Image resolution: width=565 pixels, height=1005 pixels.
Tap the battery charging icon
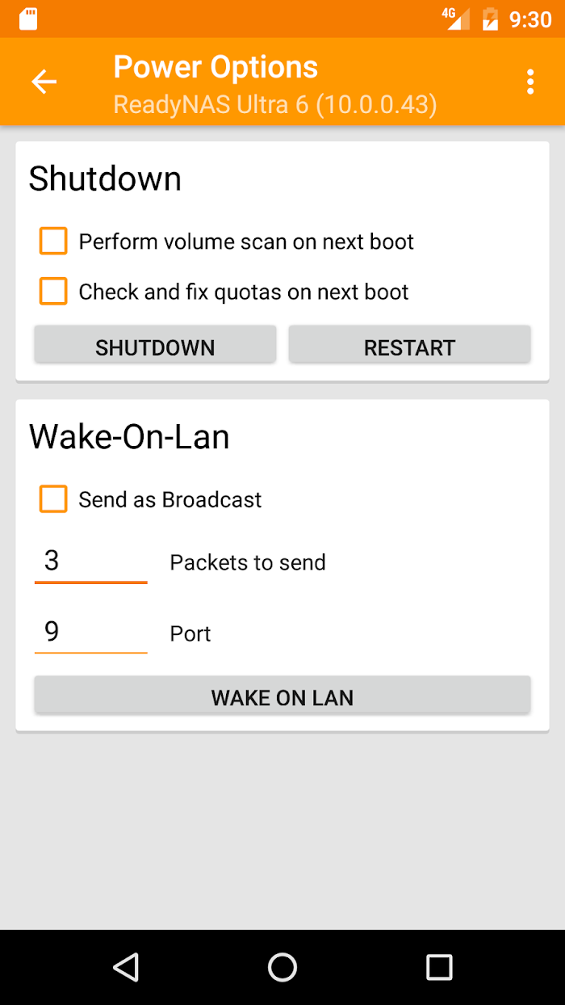point(490,19)
